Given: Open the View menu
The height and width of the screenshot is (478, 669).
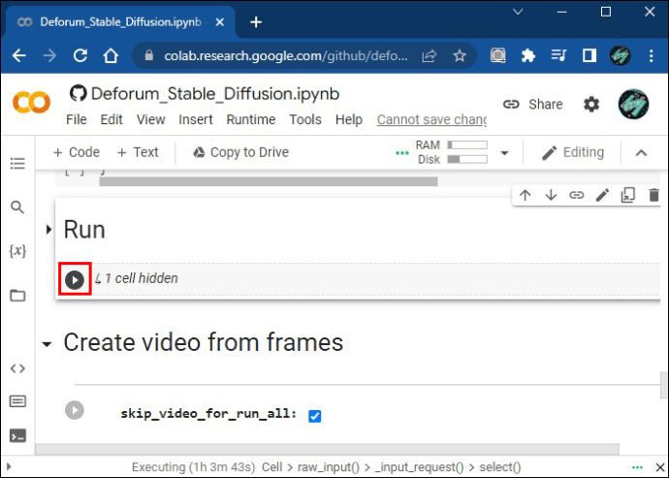Looking at the screenshot, I should (x=150, y=119).
